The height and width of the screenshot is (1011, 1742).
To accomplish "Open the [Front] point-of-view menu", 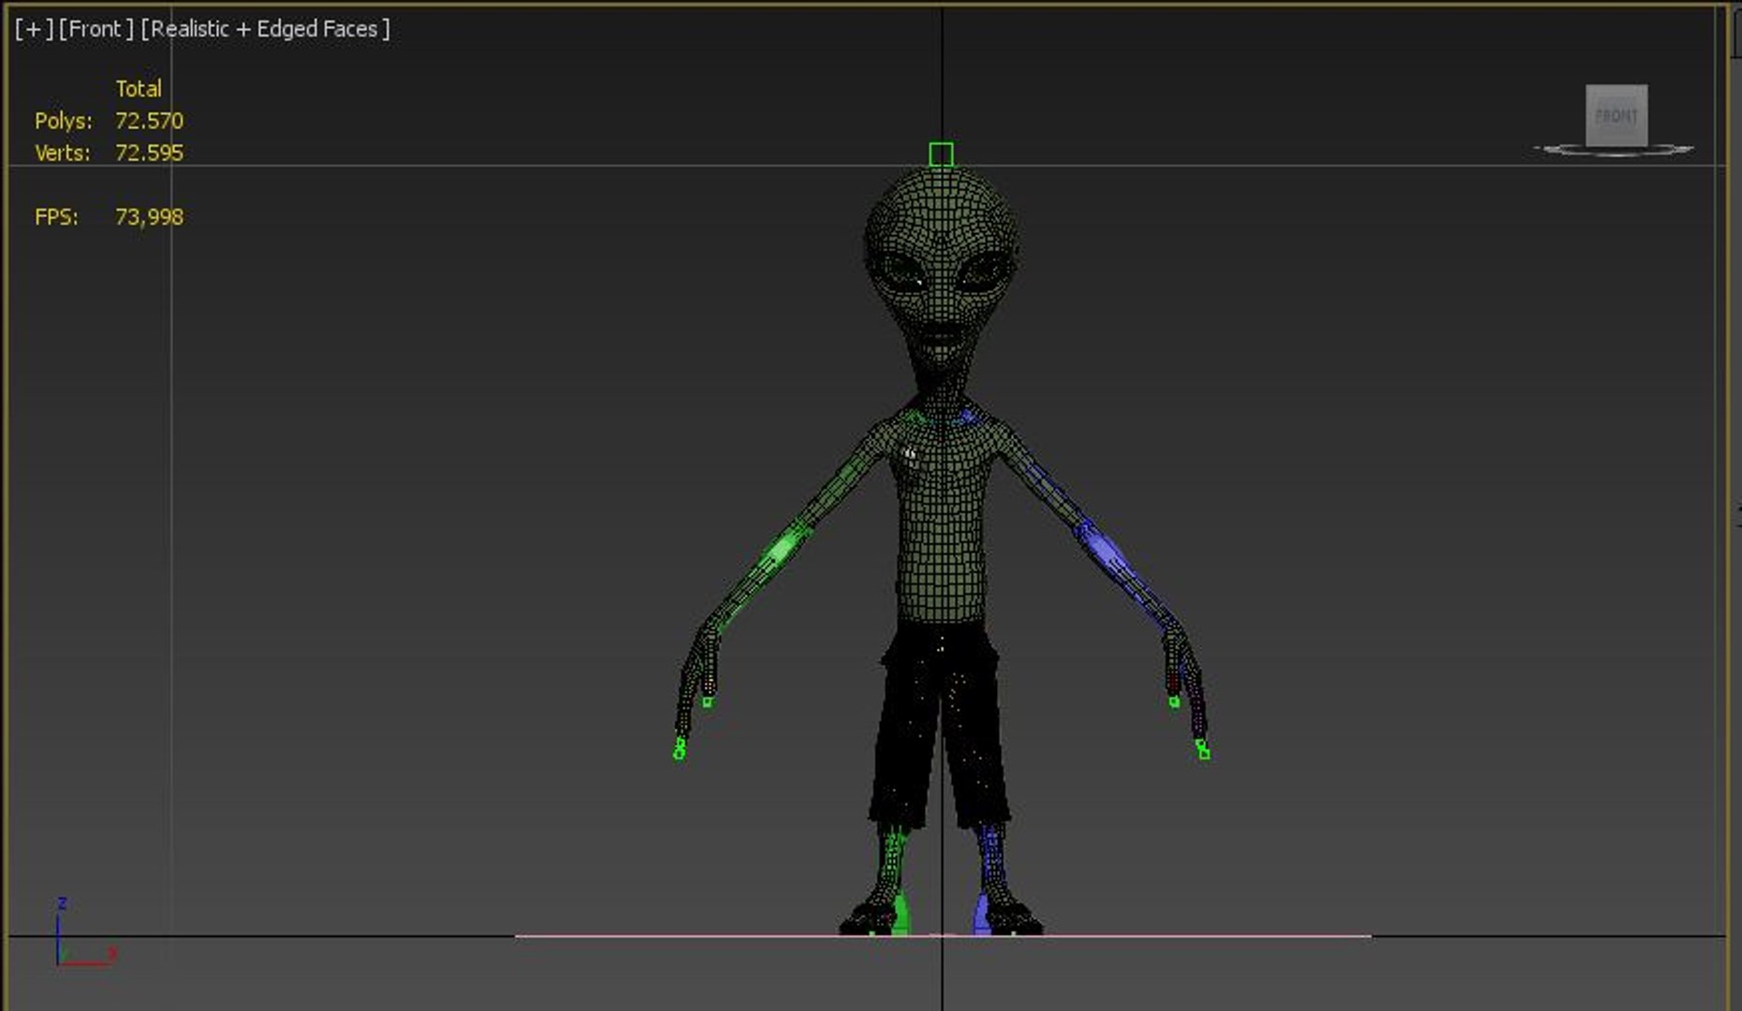I will point(96,29).
